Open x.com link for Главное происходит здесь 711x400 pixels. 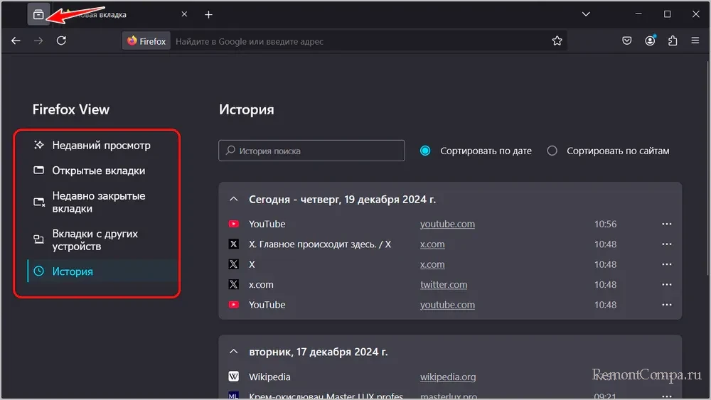coord(432,244)
